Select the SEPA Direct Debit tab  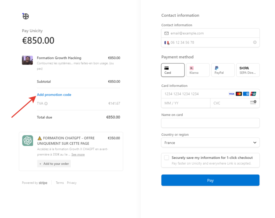point(248,70)
